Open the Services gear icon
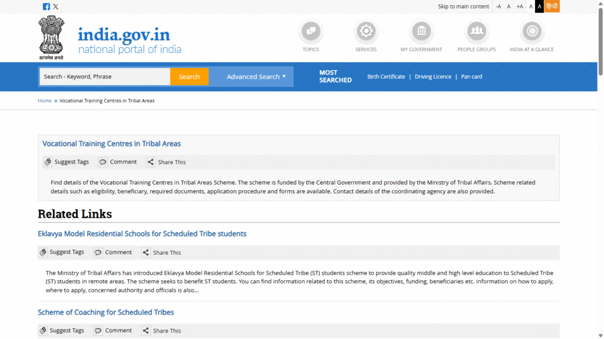 366,31
